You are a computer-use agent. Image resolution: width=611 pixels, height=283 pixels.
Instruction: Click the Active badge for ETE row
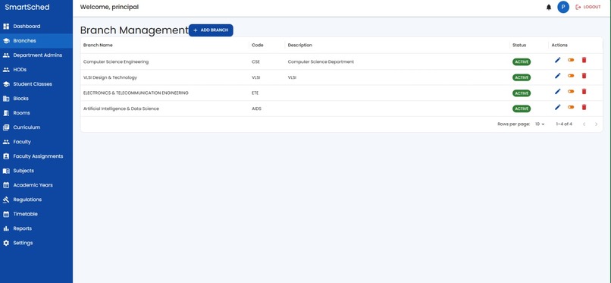(522, 93)
